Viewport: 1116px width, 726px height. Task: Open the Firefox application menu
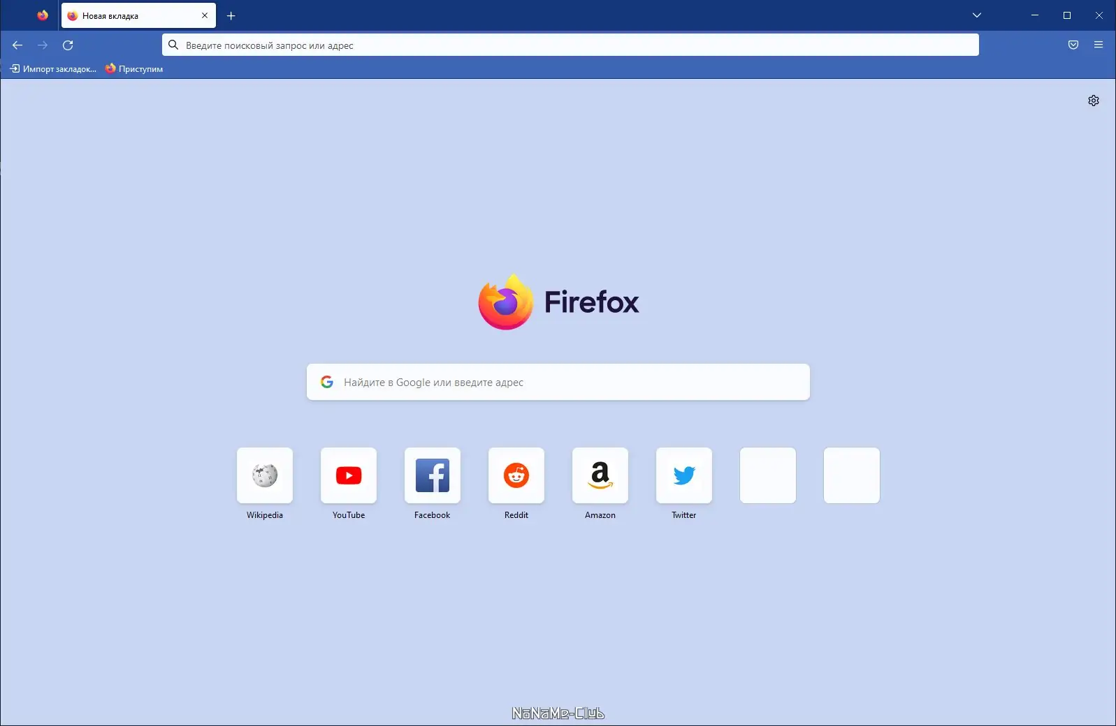[1099, 45]
